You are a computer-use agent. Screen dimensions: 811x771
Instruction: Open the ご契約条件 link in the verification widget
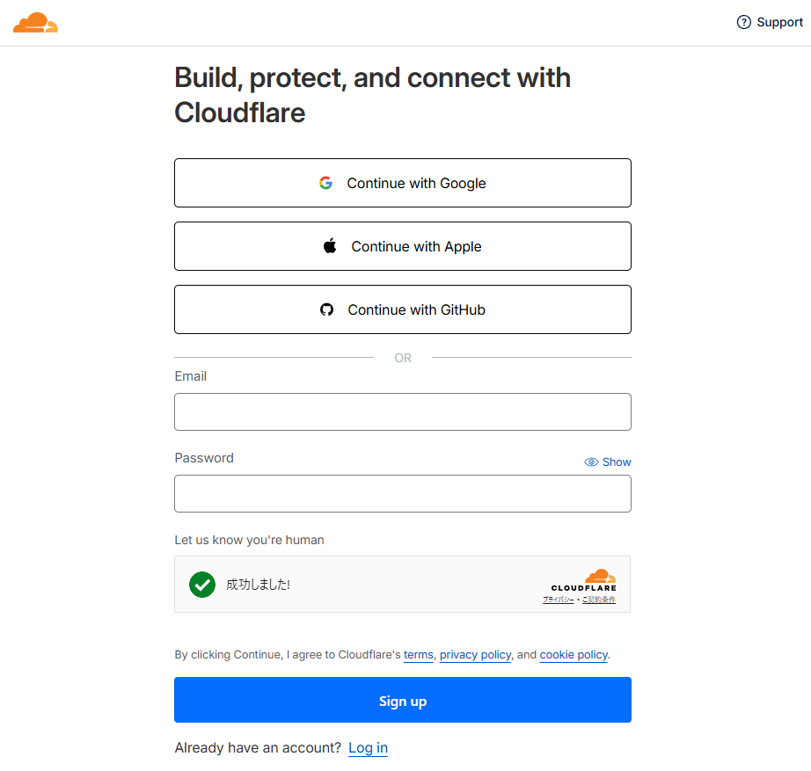click(x=598, y=600)
